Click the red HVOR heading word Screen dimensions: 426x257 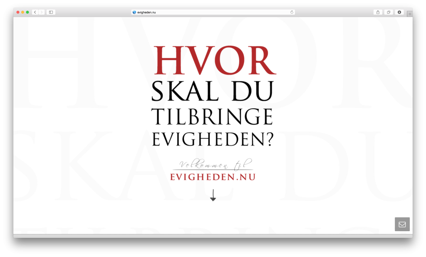pyautogui.click(x=215, y=60)
